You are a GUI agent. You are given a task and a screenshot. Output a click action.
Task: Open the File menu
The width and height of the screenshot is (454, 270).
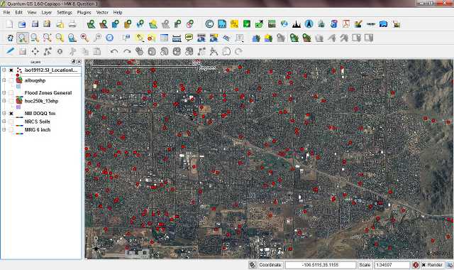pos(6,13)
